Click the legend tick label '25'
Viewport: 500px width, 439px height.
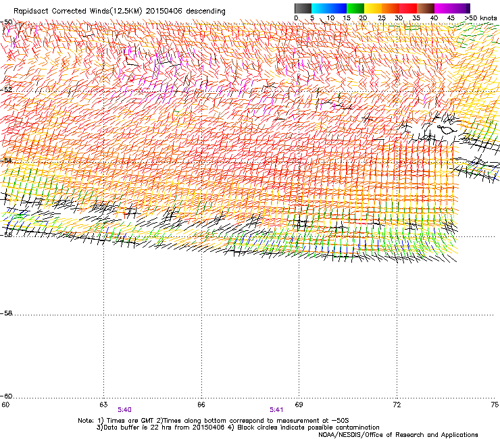382,18
